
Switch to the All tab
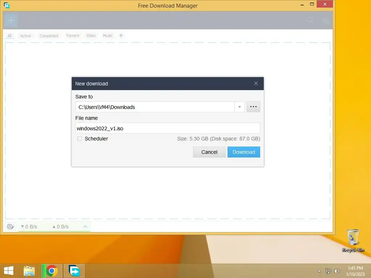[x=9, y=36]
